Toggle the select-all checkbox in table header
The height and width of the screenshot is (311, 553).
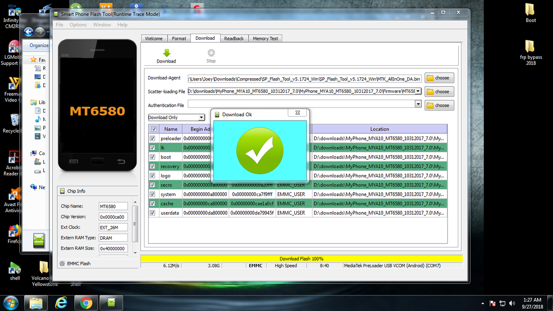coord(154,129)
